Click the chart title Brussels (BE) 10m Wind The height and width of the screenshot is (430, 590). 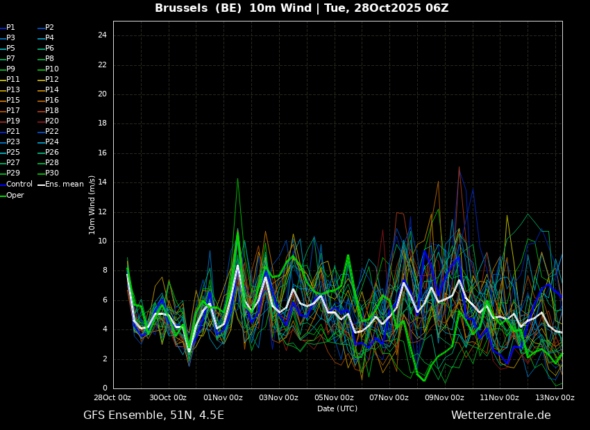[233, 8]
